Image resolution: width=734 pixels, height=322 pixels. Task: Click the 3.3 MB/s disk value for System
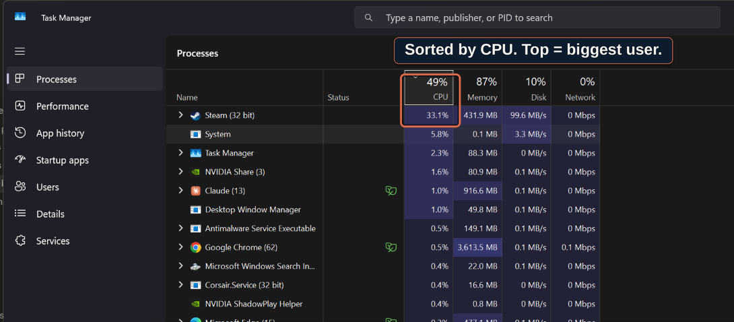[530, 134]
